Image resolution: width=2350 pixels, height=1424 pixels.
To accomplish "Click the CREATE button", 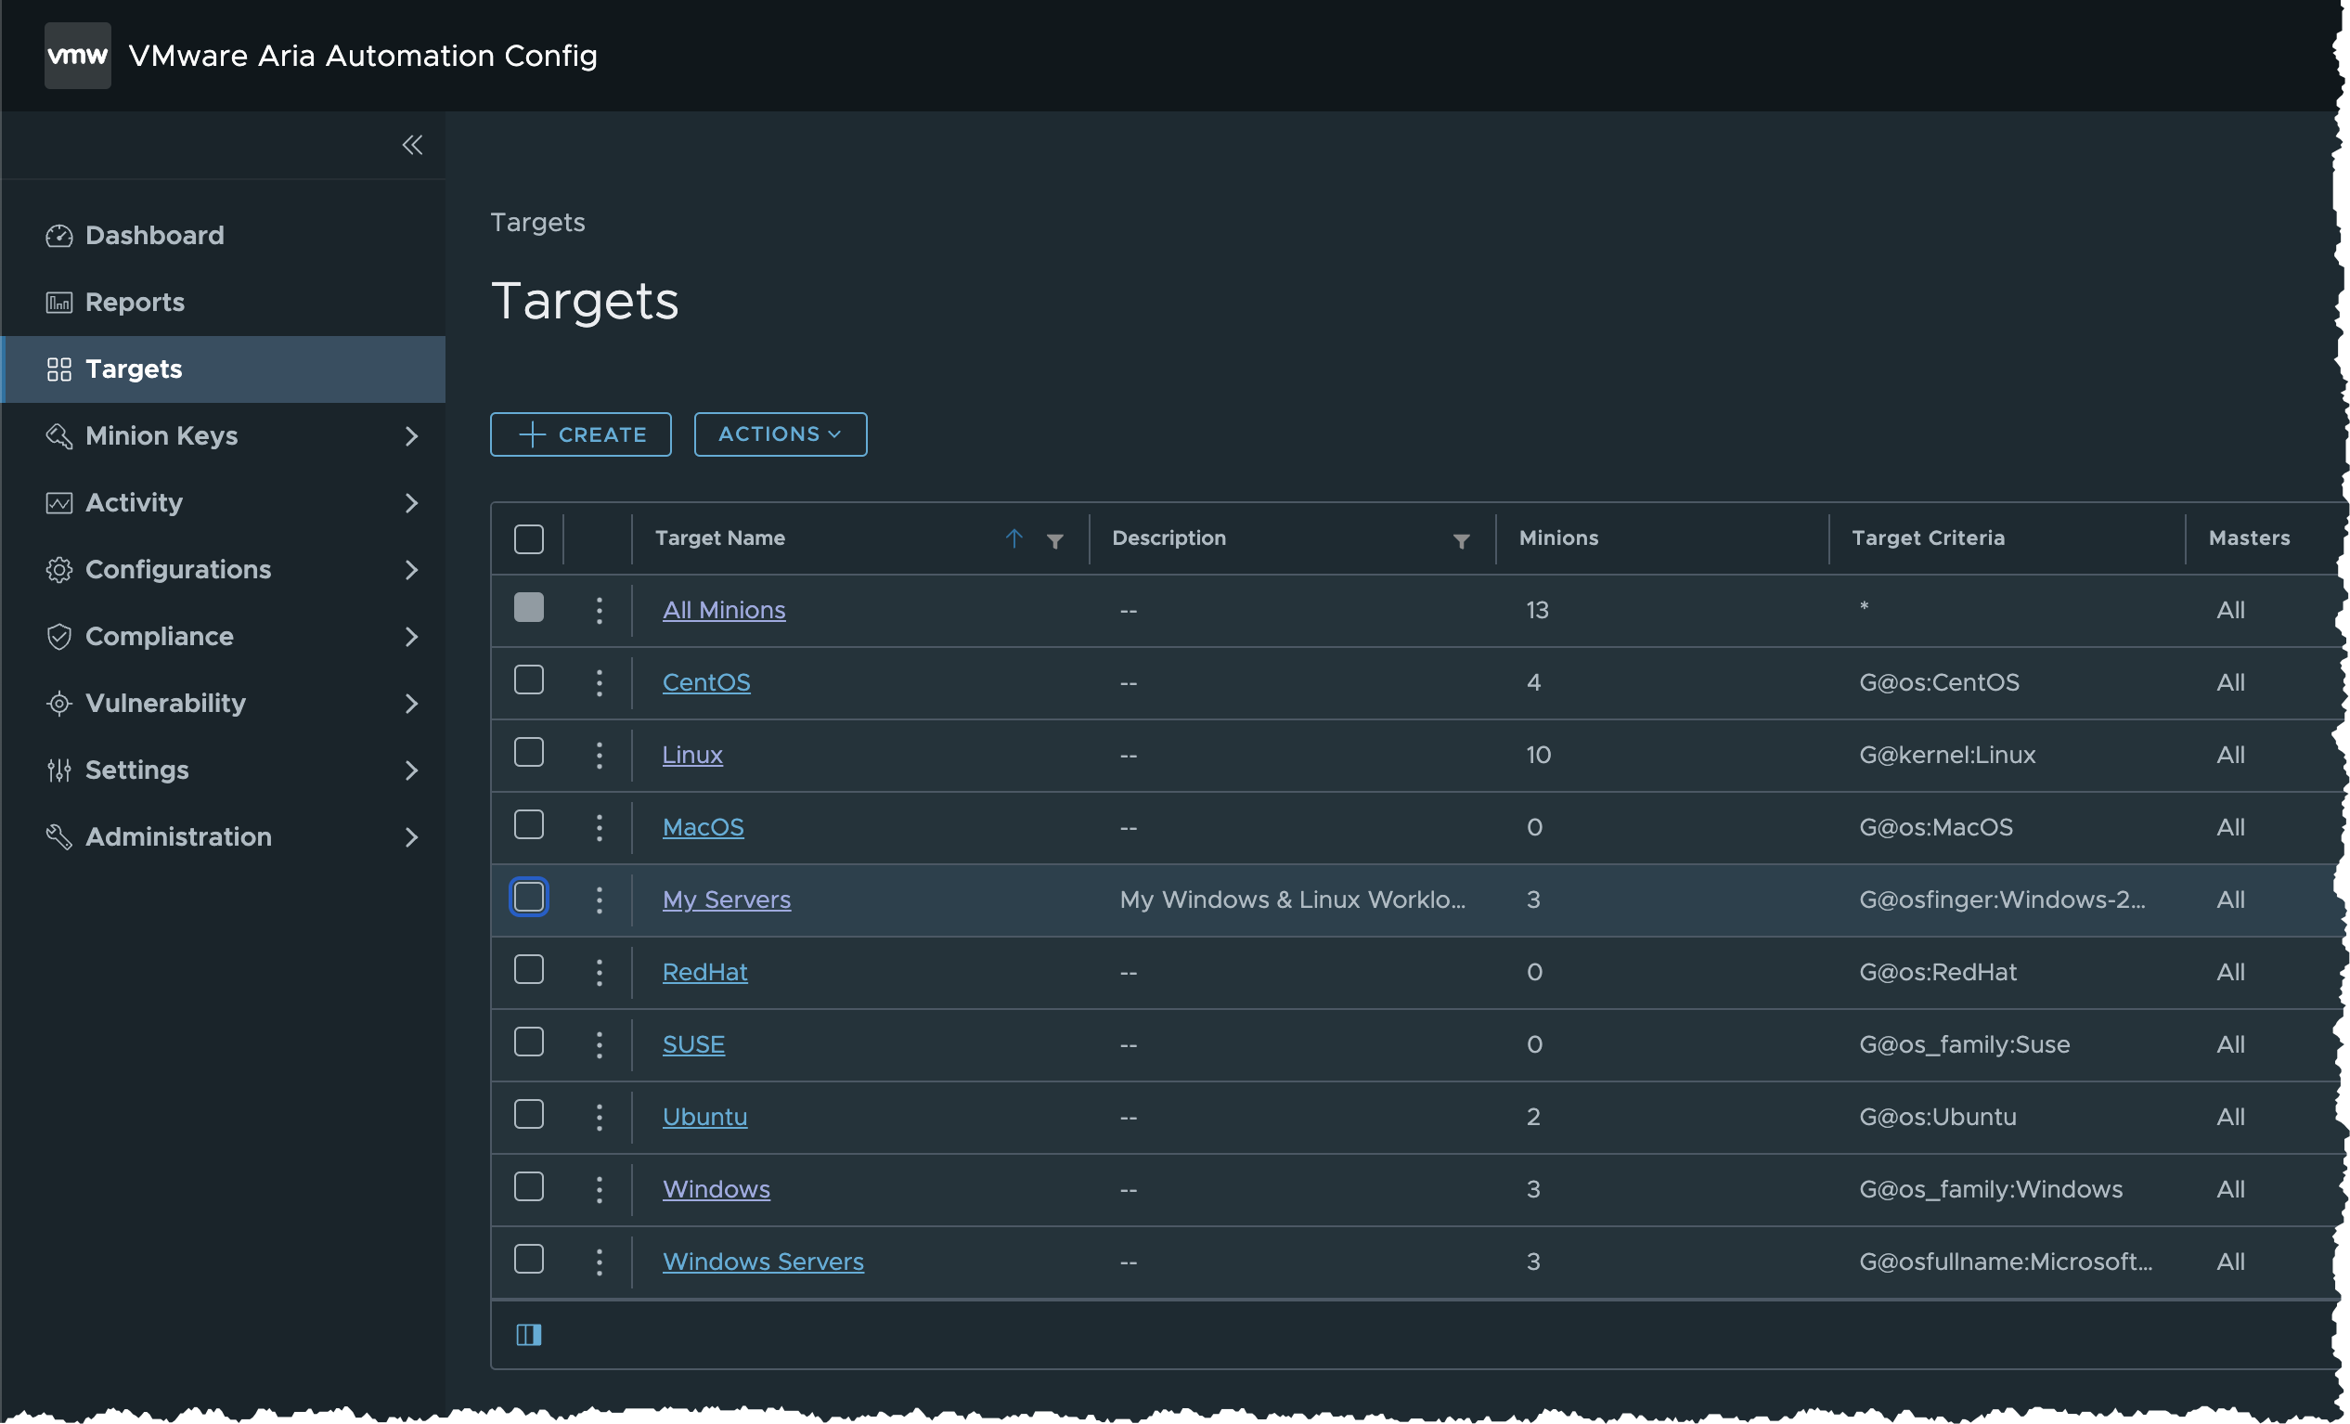I will (581, 435).
